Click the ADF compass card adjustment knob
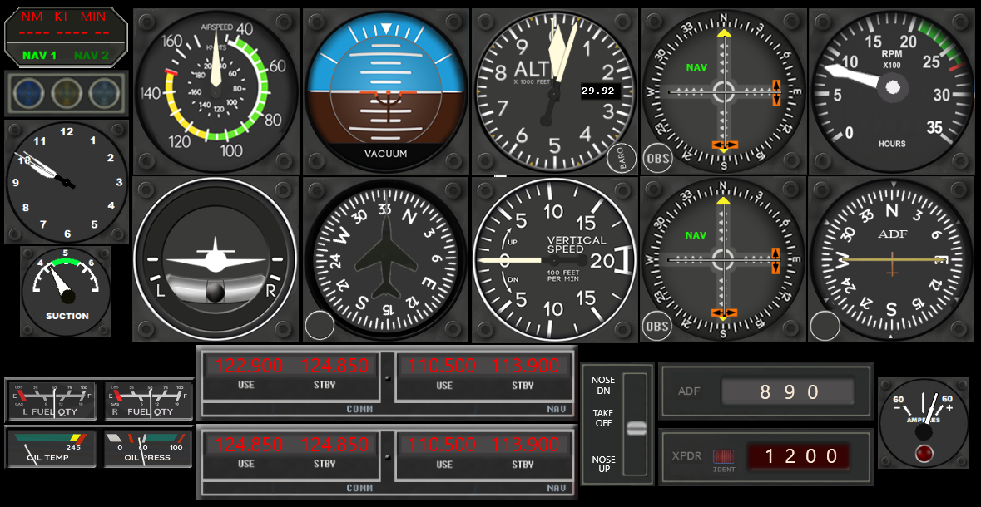Screen dimensions: 981x507 825,326
